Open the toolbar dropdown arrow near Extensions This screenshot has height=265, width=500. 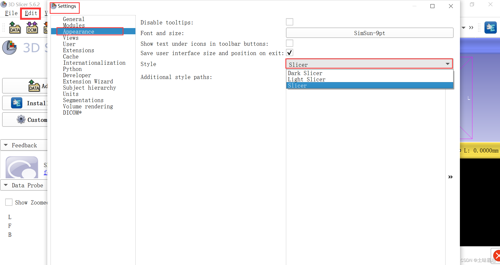[x=464, y=28]
